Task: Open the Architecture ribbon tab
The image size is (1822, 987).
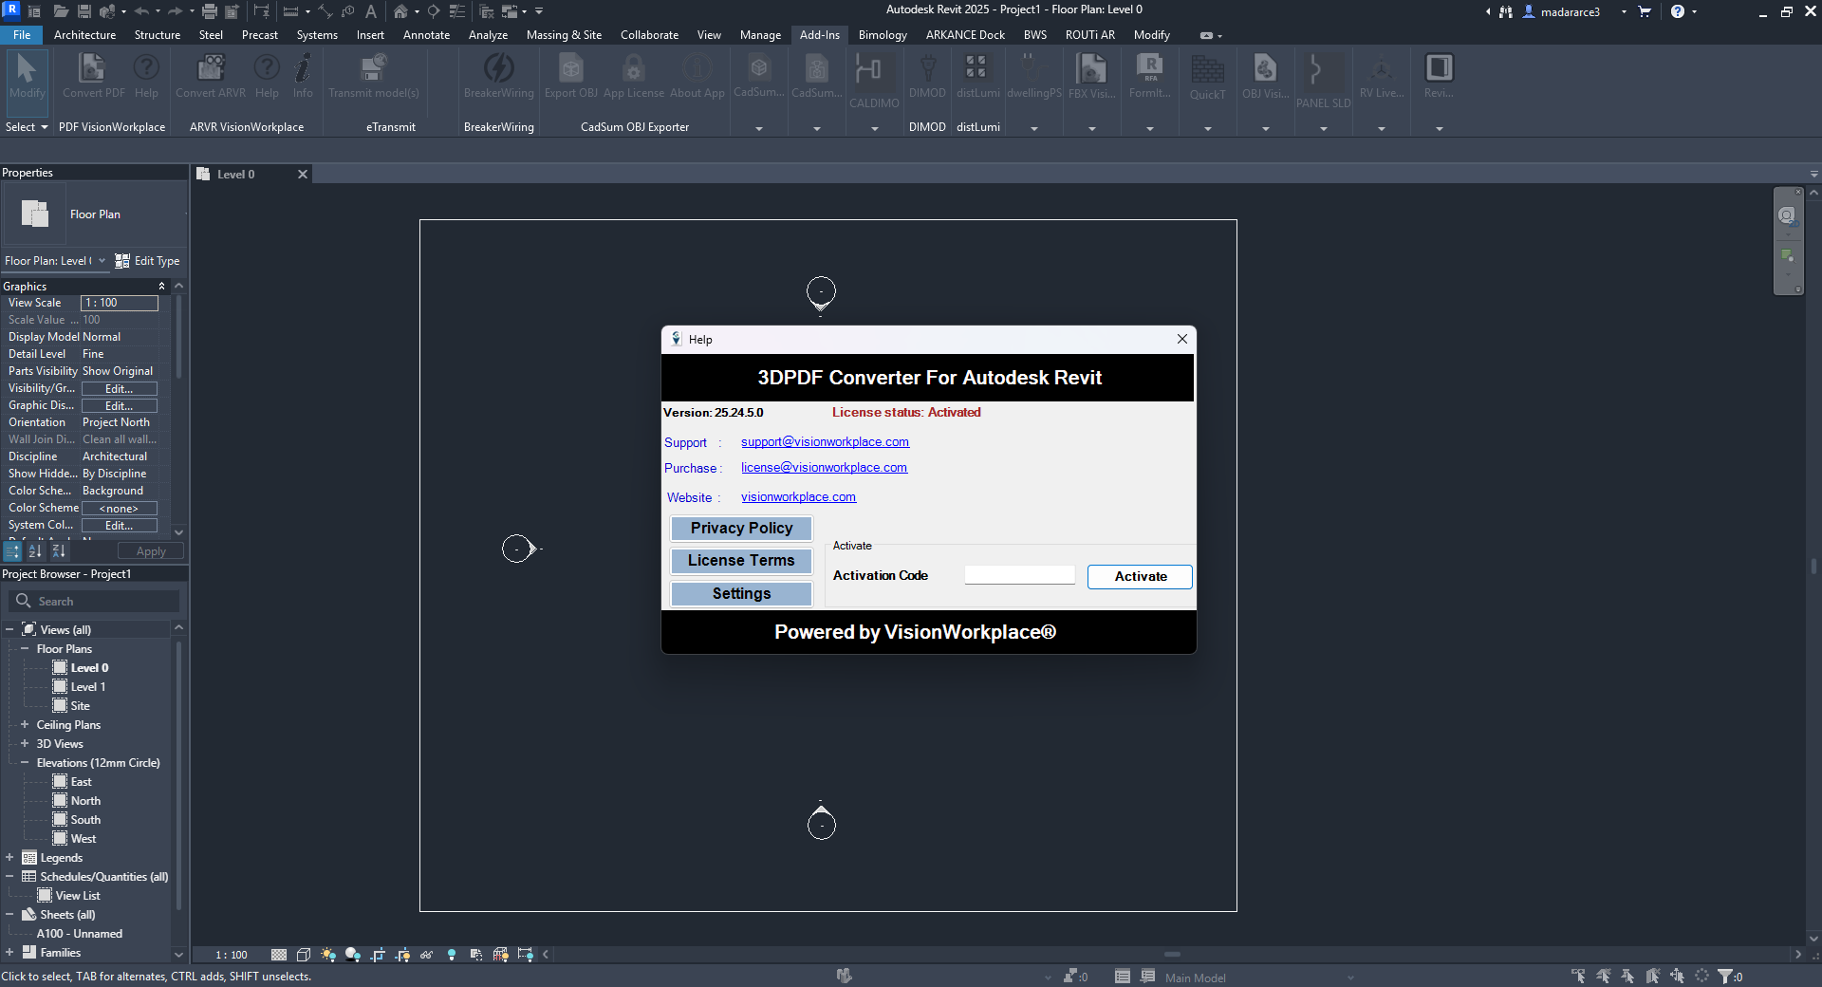Action: pos(84,35)
